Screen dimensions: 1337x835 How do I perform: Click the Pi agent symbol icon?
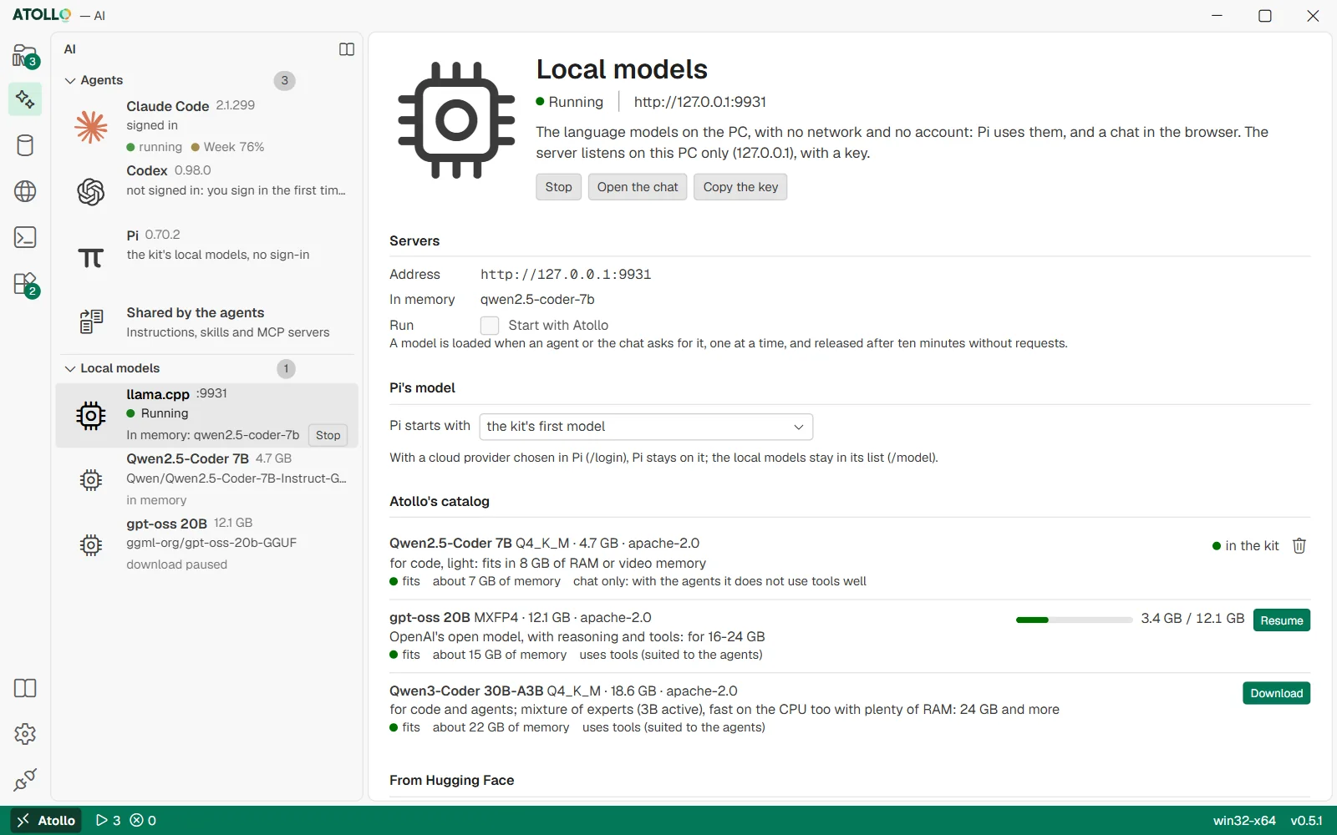click(91, 257)
